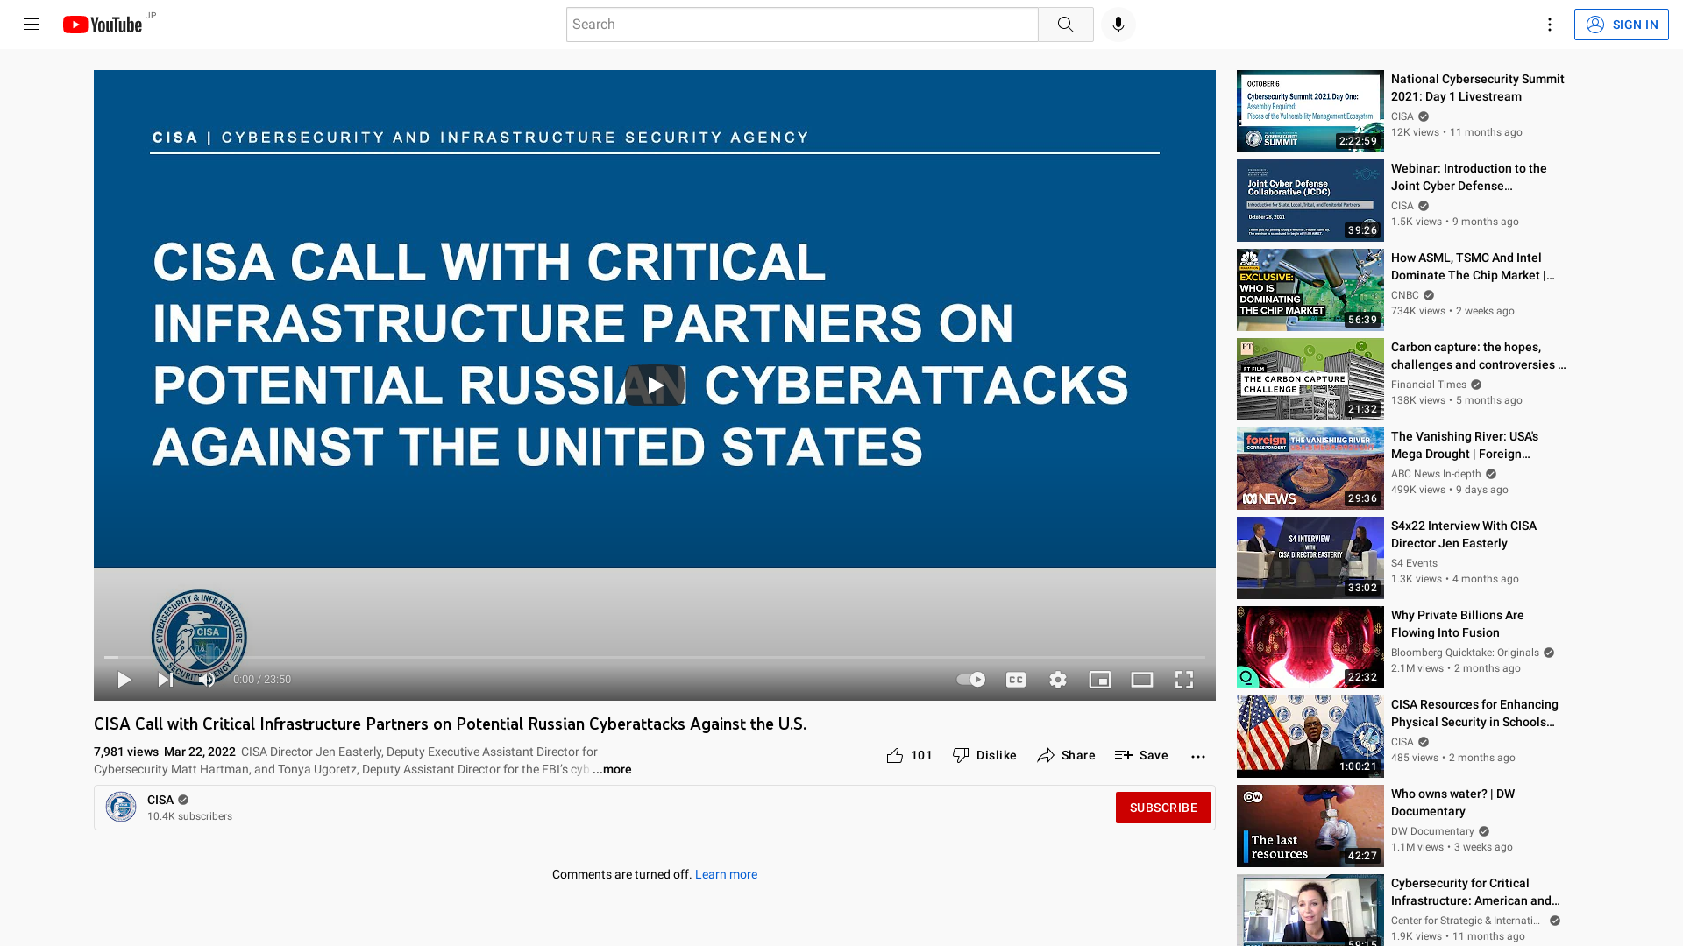Play the video with center play button
Viewport: 1683px width, 946px height.
(655, 385)
